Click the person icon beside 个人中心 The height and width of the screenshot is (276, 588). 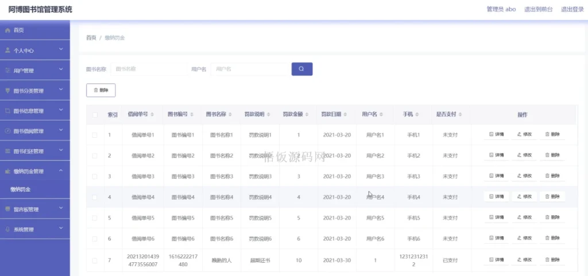[x=7, y=50]
